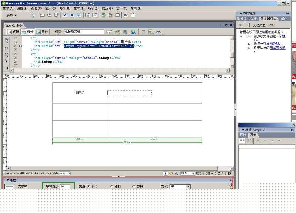Collapse the 应用程序 panel group
The image size is (296, 213).
click(x=241, y=14)
